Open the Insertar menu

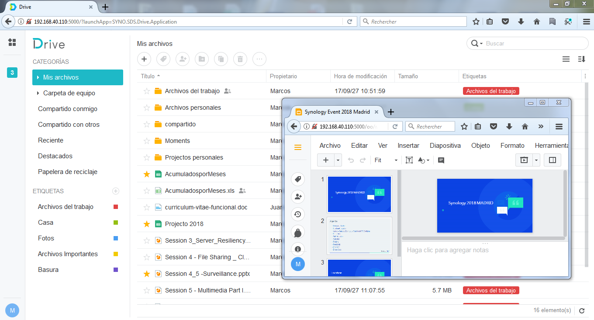[x=408, y=146]
